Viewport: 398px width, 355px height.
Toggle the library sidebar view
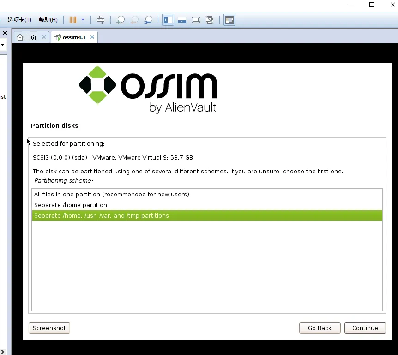click(x=168, y=20)
